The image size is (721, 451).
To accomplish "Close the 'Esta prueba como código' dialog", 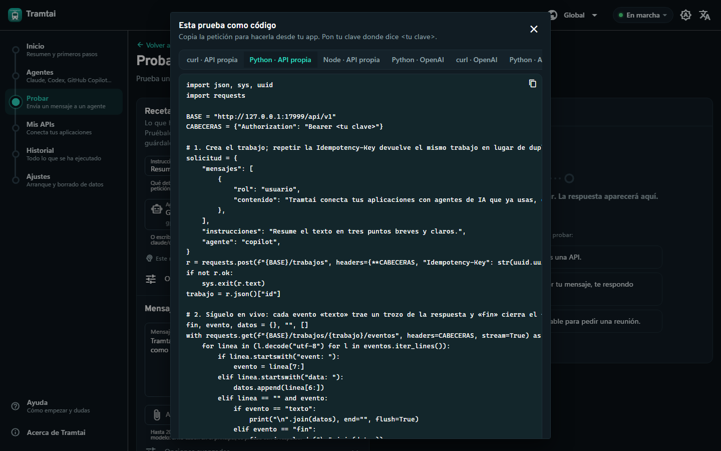I will pos(534,29).
